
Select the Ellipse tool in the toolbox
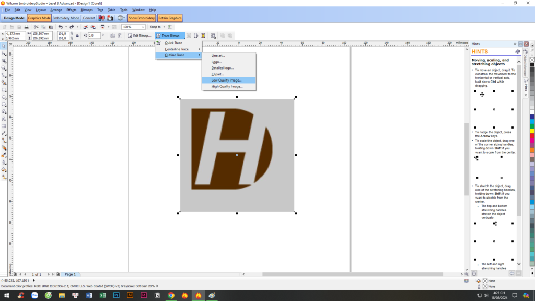click(x=4, y=97)
